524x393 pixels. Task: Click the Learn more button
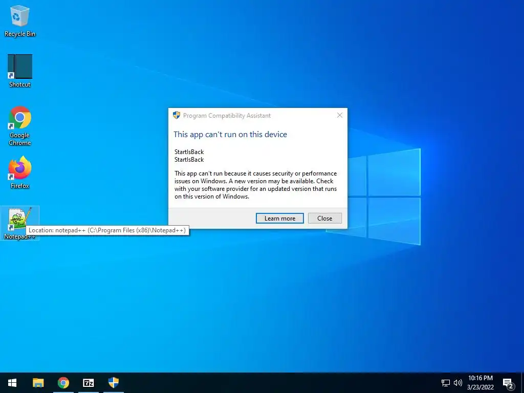click(x=280, y=218)
